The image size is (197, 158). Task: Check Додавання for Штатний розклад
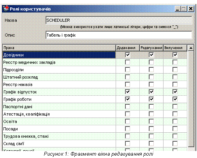127,77
